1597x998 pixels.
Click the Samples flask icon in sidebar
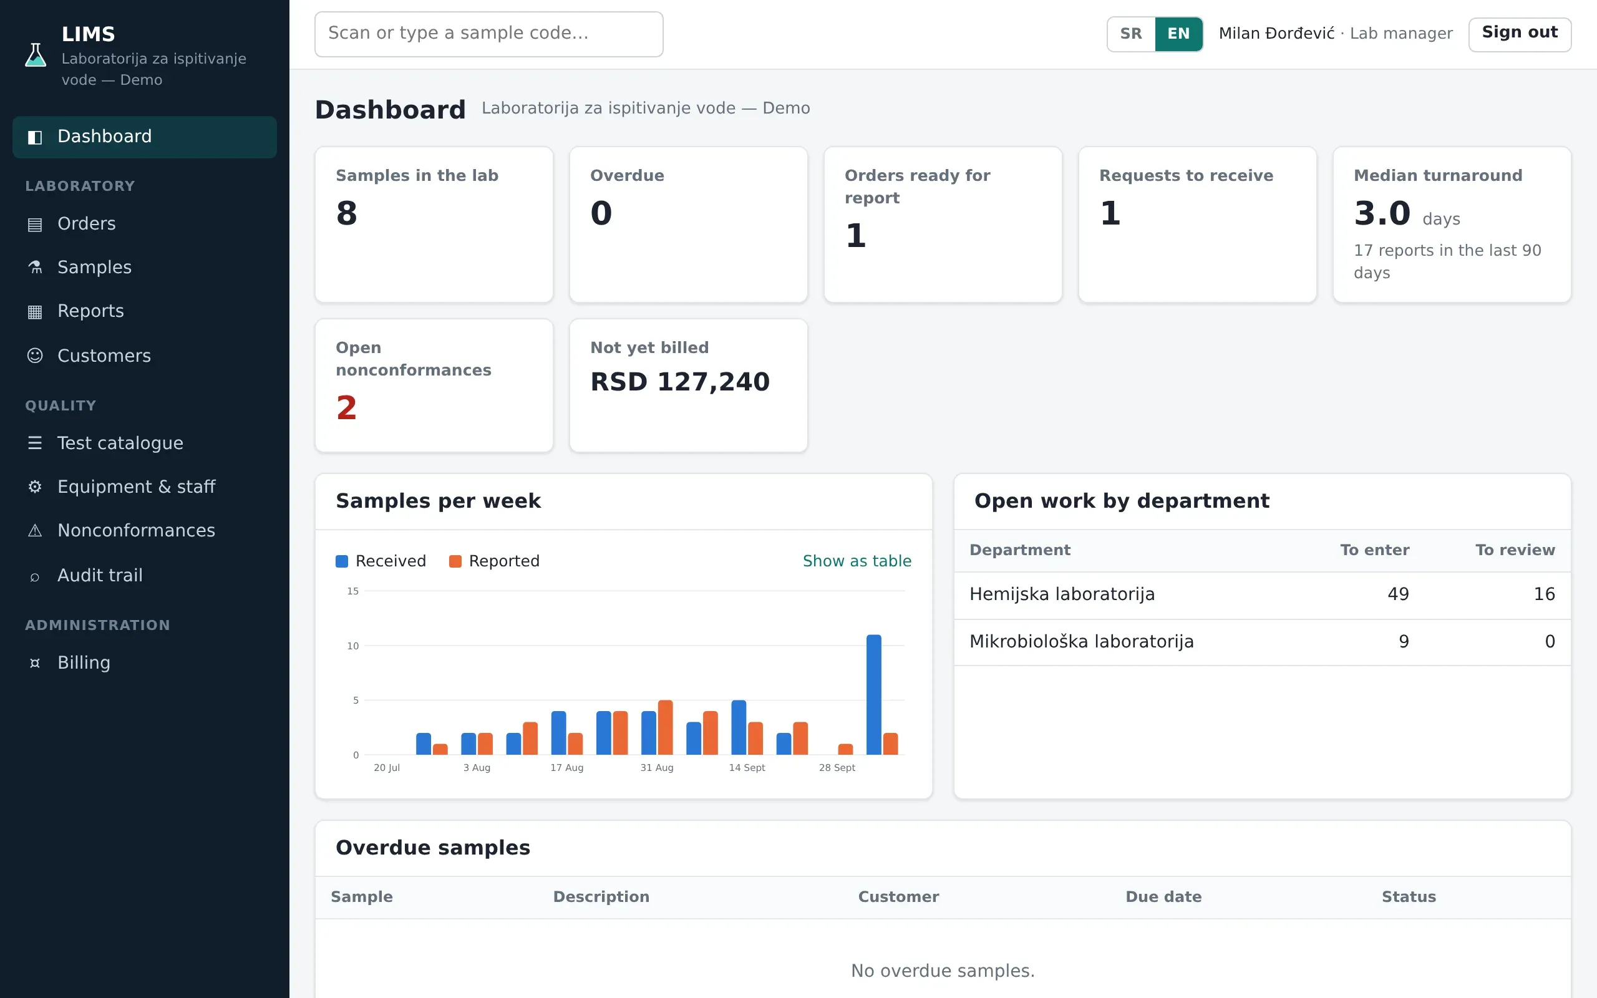35,268
